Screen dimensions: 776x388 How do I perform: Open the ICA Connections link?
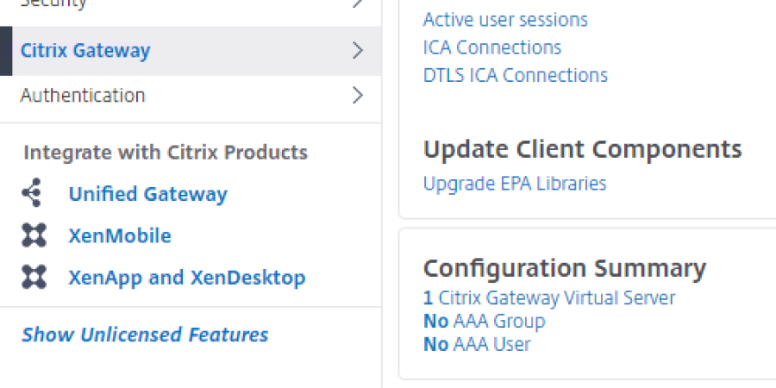(x=492, y=47)
